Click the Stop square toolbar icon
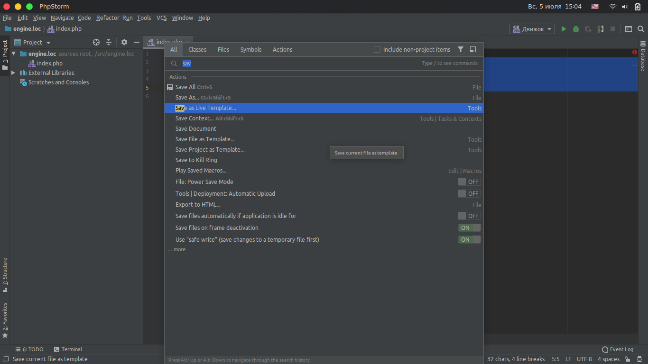This screenshot has height=364, width=648. point(613,29)
